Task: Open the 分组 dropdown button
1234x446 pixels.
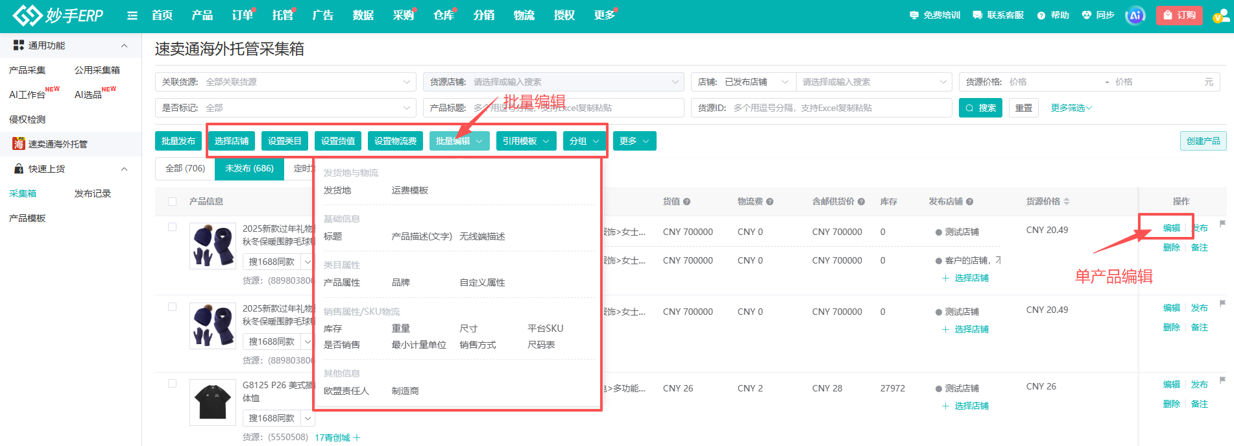Action: [x=585, y=141]
